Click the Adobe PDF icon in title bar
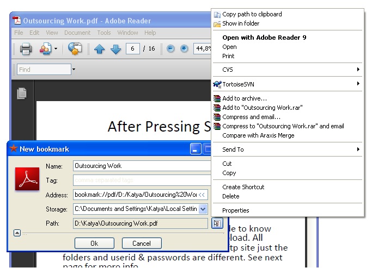This screenshot has width=372, height=268. tap(16, 21)
